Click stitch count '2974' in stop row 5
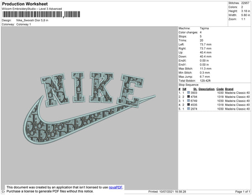Image resolution: width=252 pixels, height=195 pixels. tap(194, 109)
